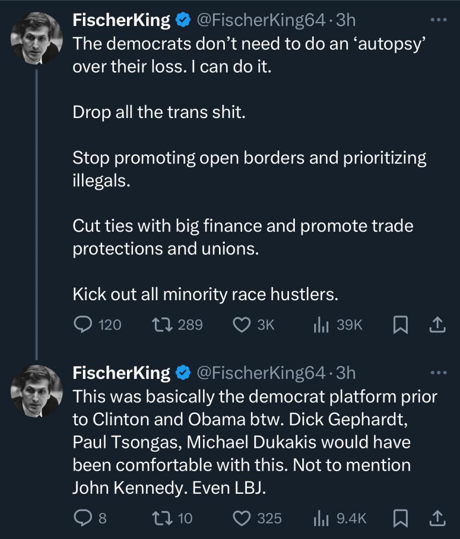Open FischerKing display name on first tweet
This screenshot has height=539, width=460.
[x=121, y=20]
